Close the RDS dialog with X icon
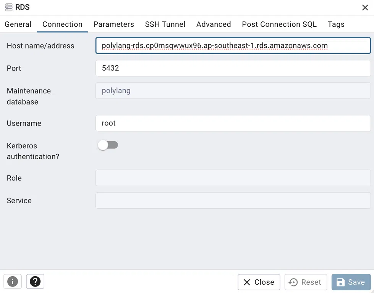The image size is (374, 293). (365, 8)
